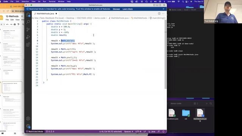This screenshot has width=242, height=136.
Task: Open the Selection menu
Action: 25,2
